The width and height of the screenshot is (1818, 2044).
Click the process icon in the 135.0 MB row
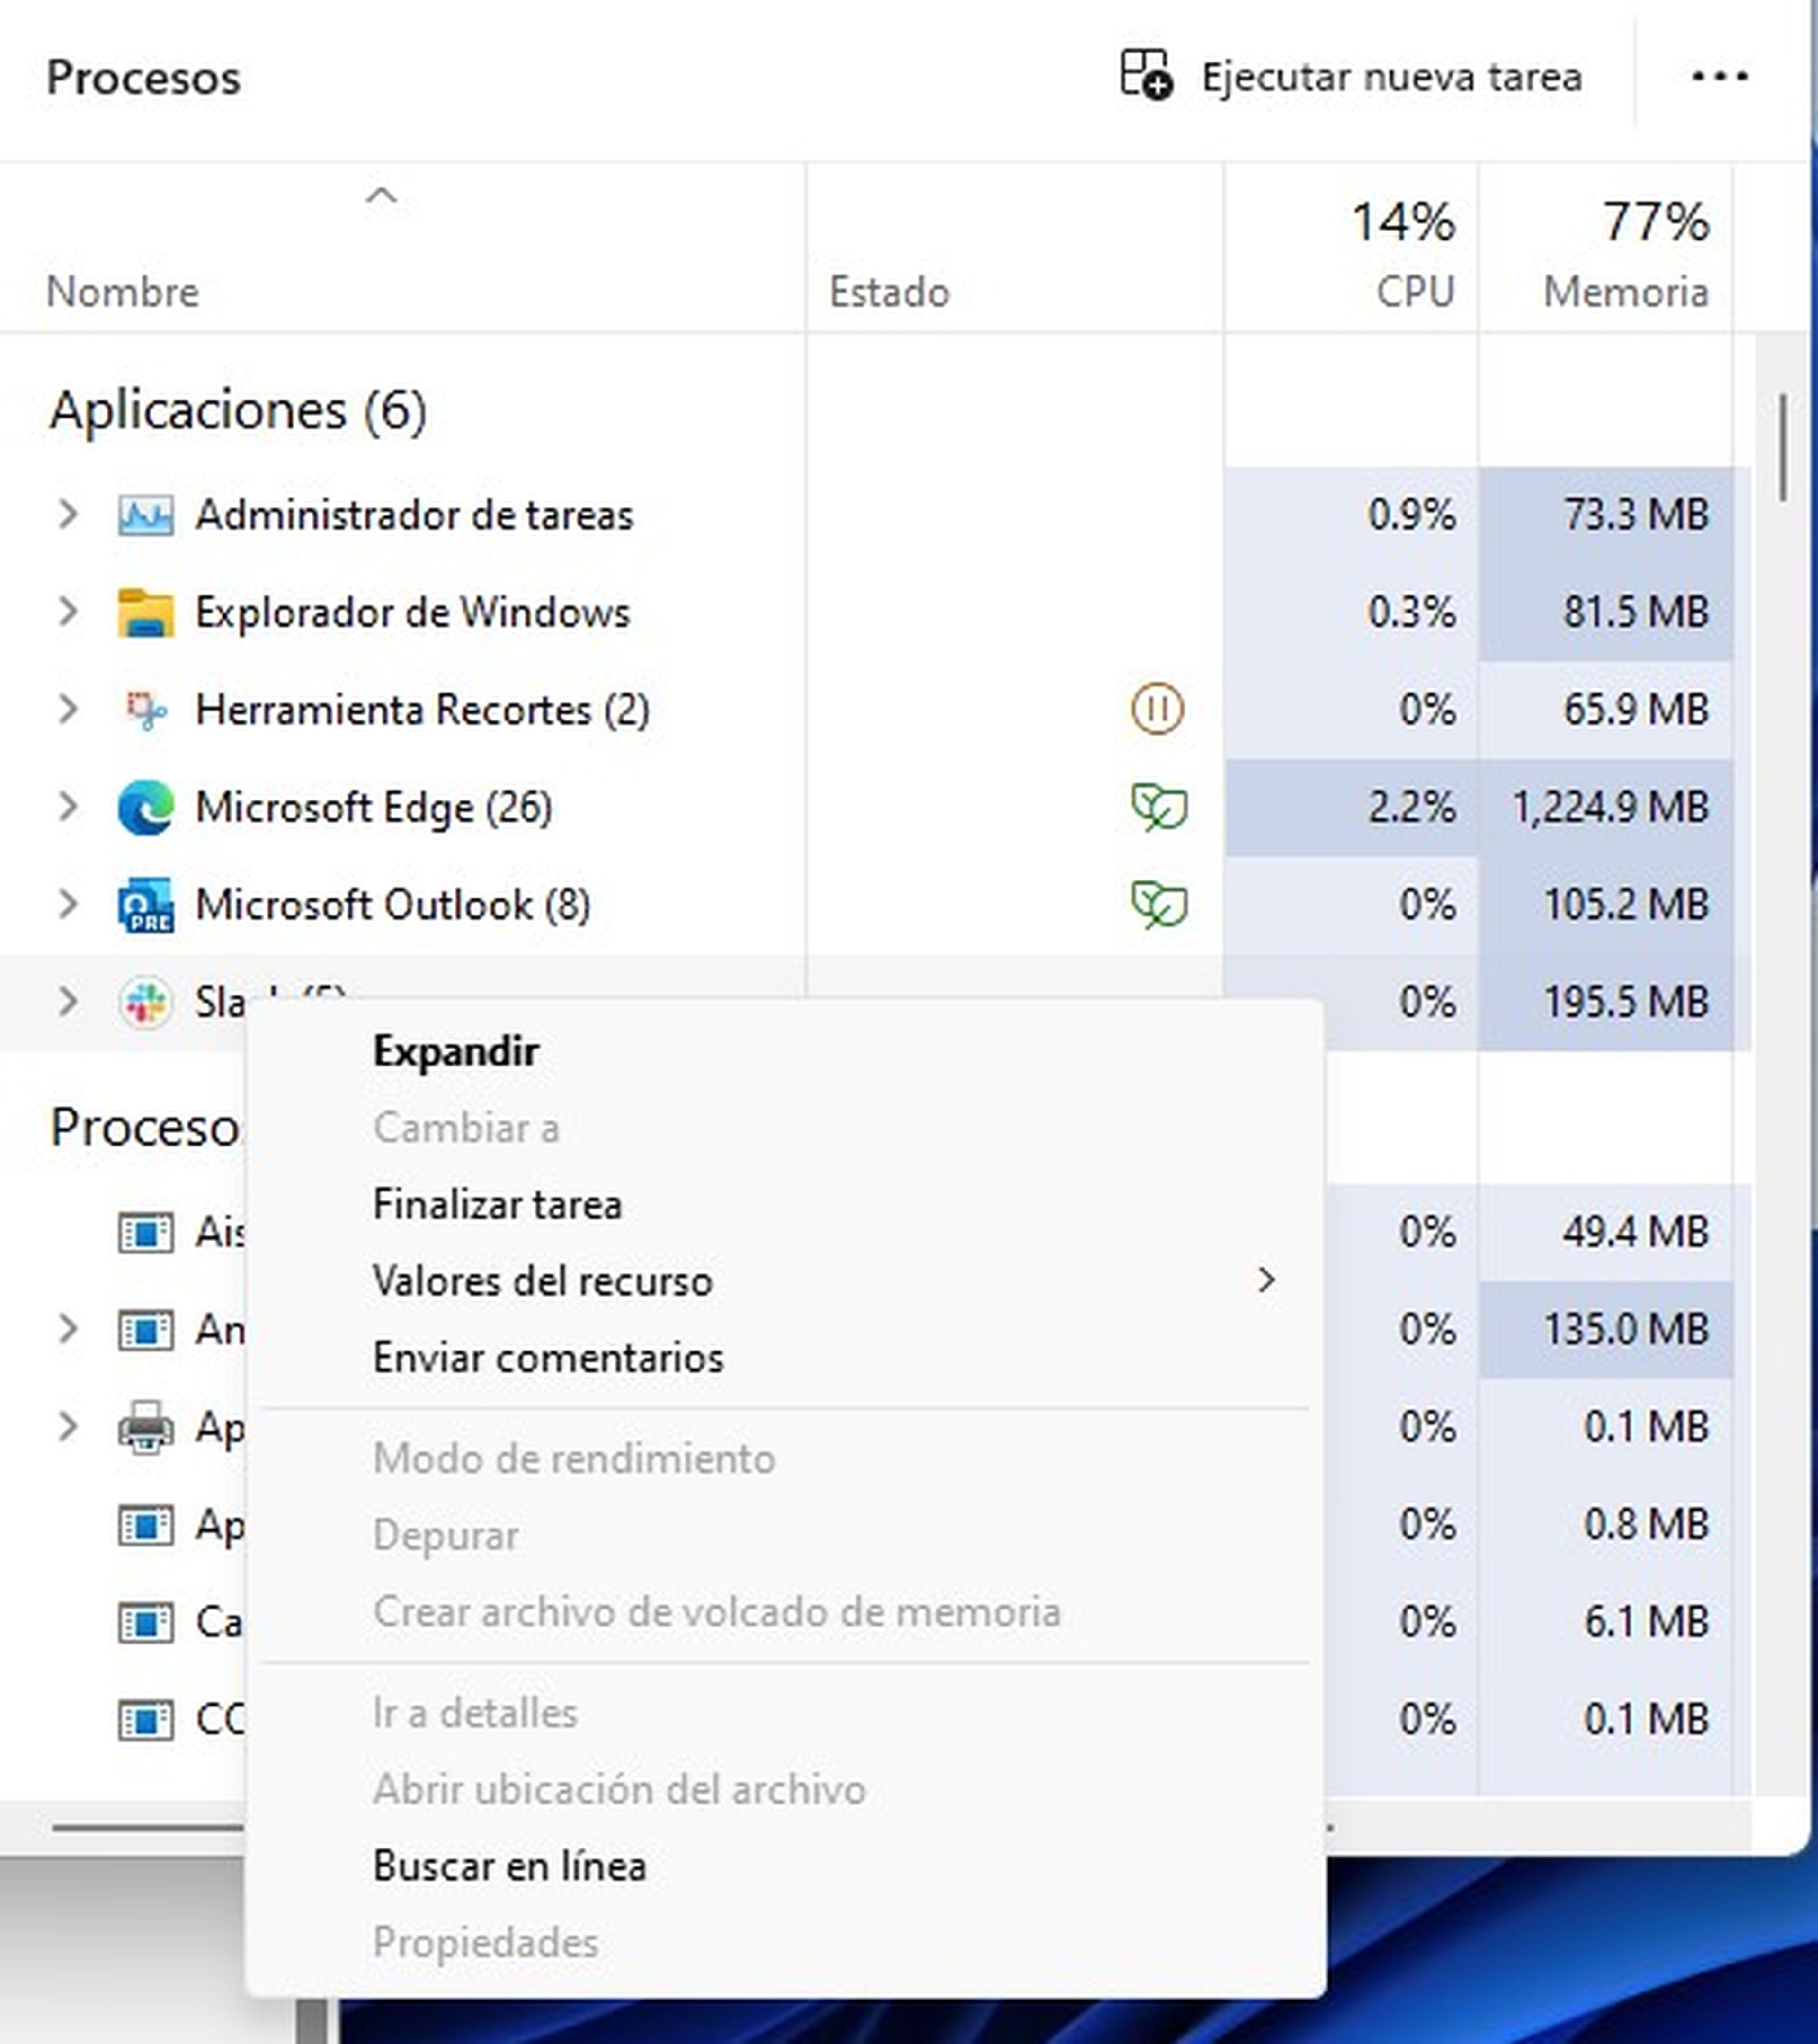pos(145,1330)
